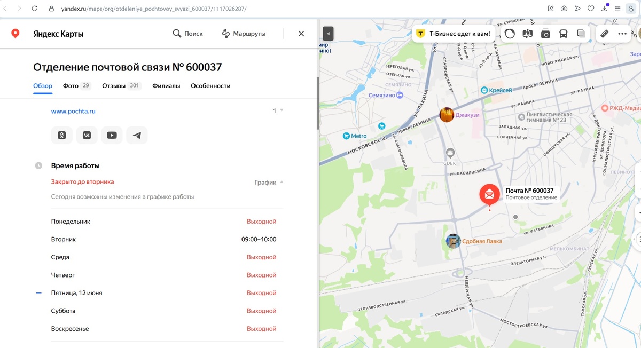The image size is (641, 348).
Task: Open the www.pochta.ru website link
Action: [73, 111]
